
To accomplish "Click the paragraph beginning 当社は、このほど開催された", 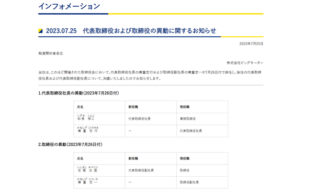I will click(150, 75).
